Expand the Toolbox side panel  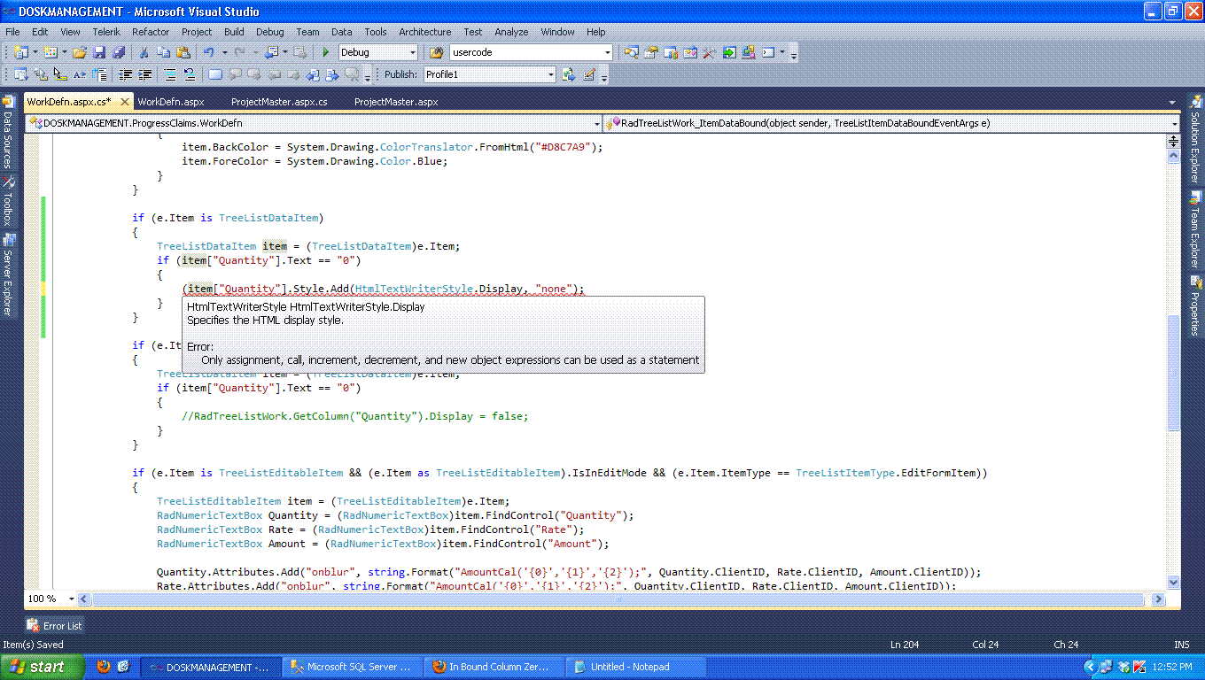(x=8, y=203)
